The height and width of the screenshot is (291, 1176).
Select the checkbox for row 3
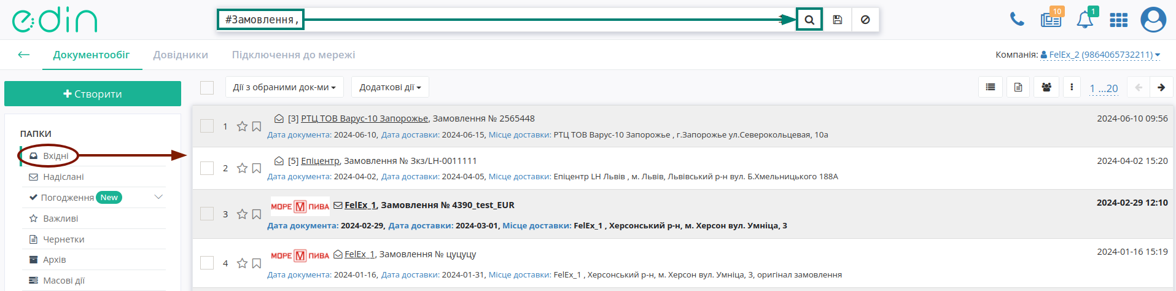(207, 214)
